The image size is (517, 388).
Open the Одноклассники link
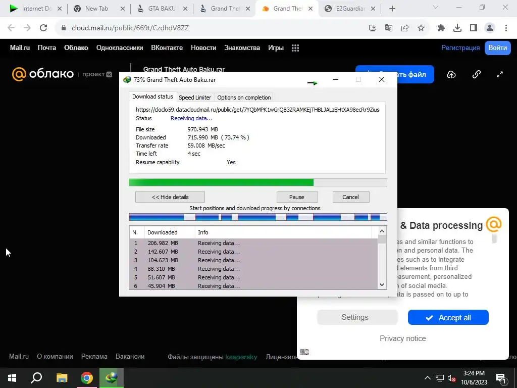120,48
